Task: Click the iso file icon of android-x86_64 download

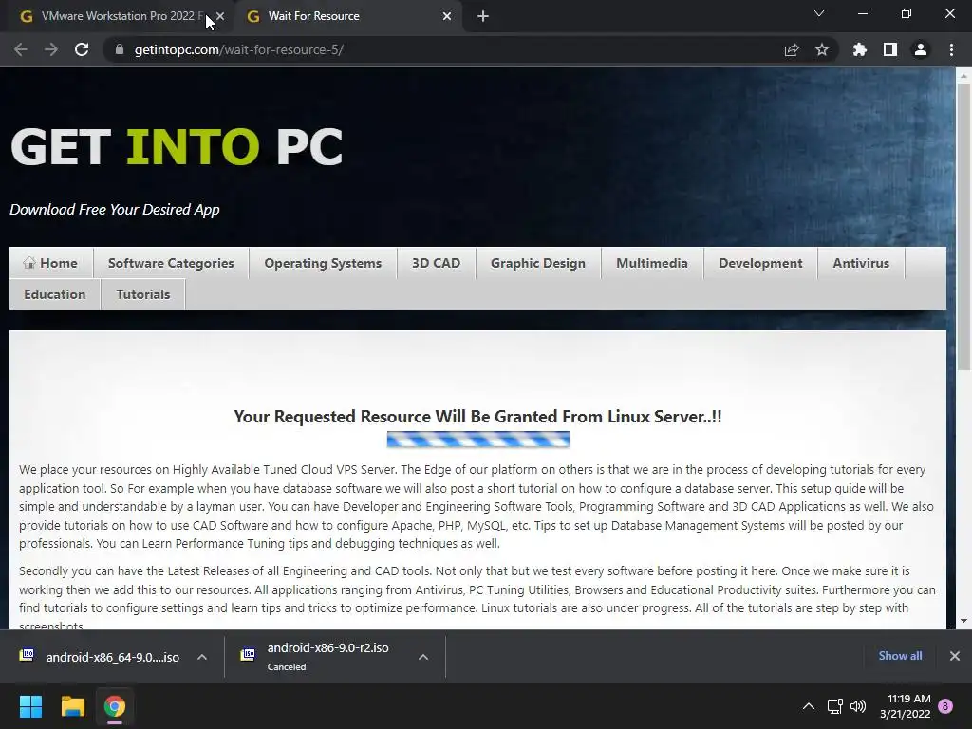Action: [27, 655]
